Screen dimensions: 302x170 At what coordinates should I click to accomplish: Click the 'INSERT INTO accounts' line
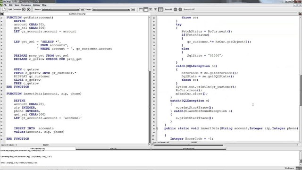coord(34,128)
